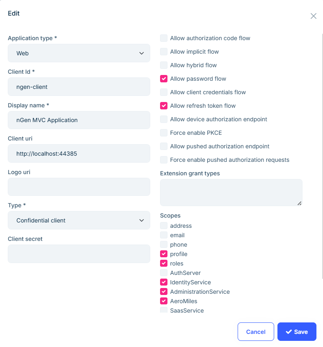Tick Allow hybrid flow checkbox
This screenshot has width=323, height=347.
[x=164, y=65]
